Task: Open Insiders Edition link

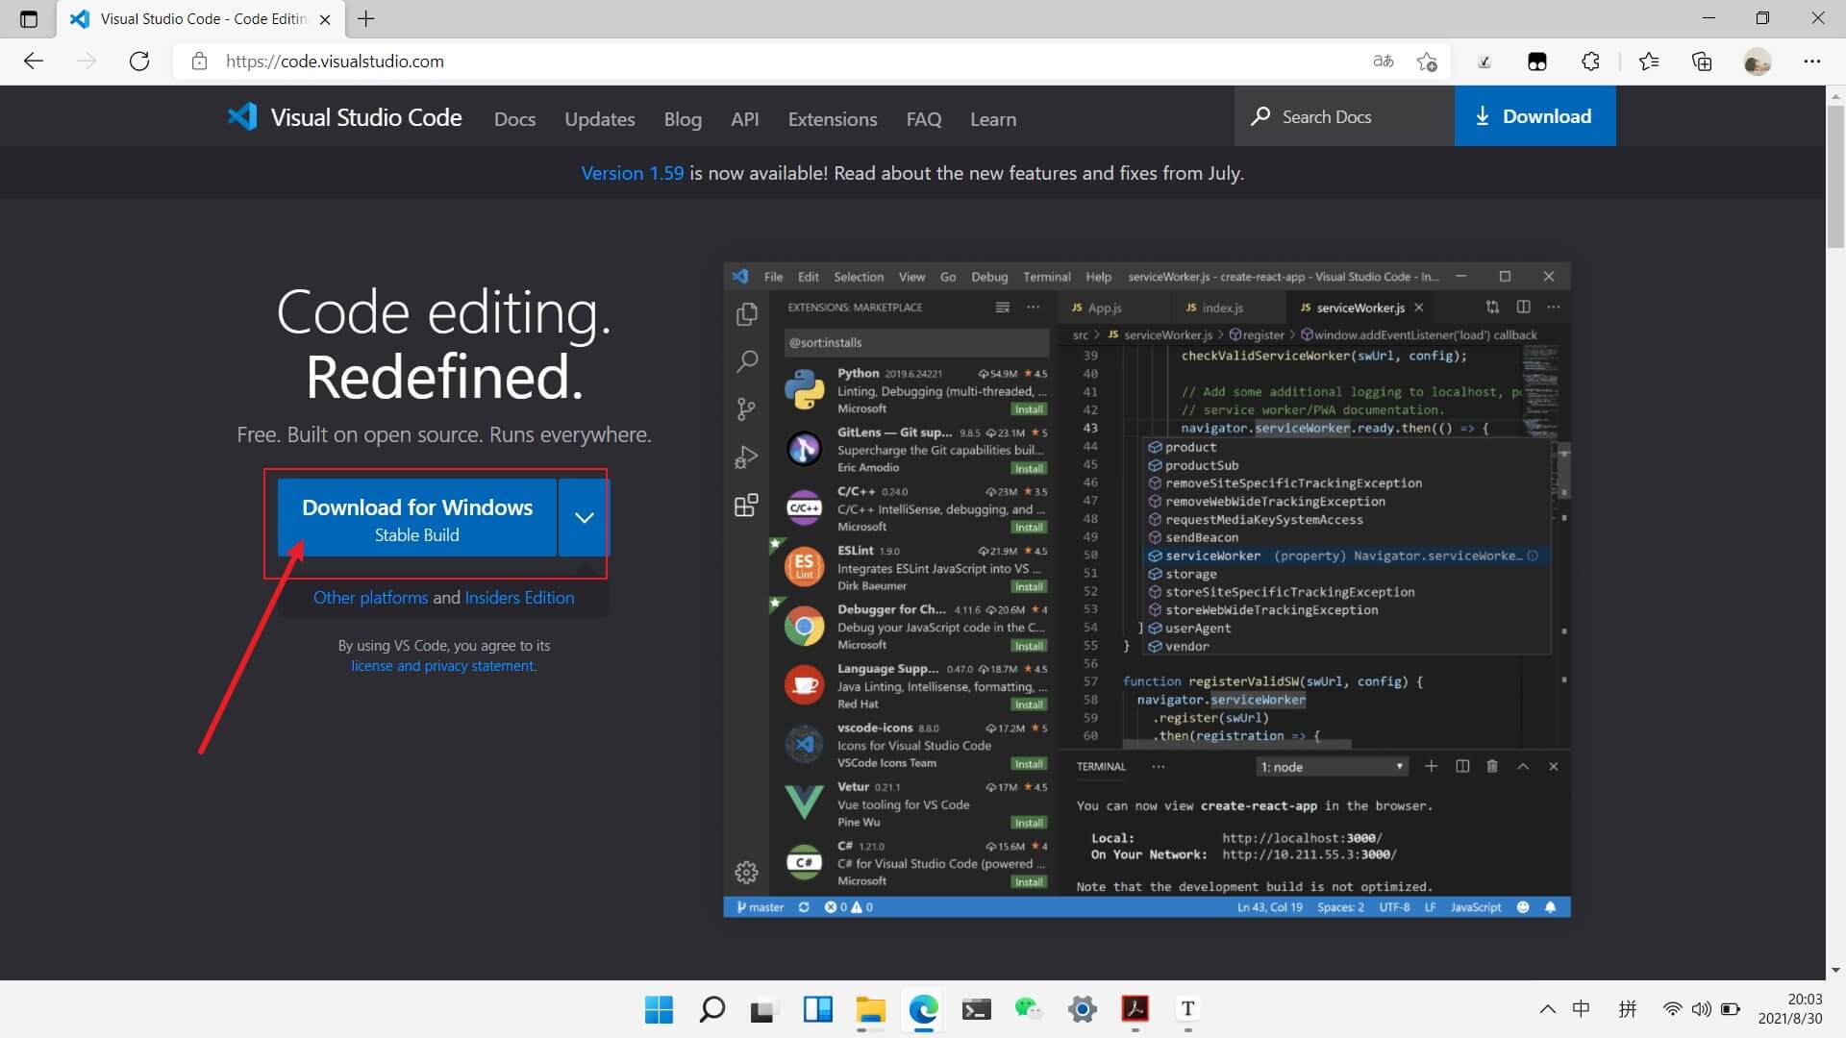Action: (519, 598)
